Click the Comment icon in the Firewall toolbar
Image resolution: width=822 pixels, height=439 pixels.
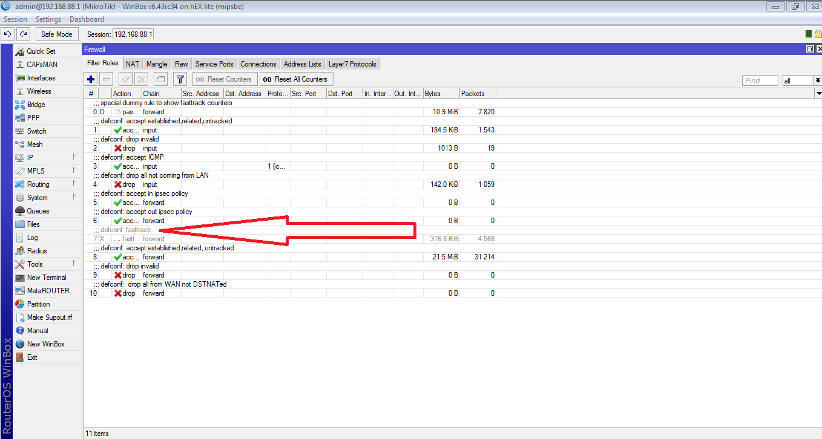[160, 79]
